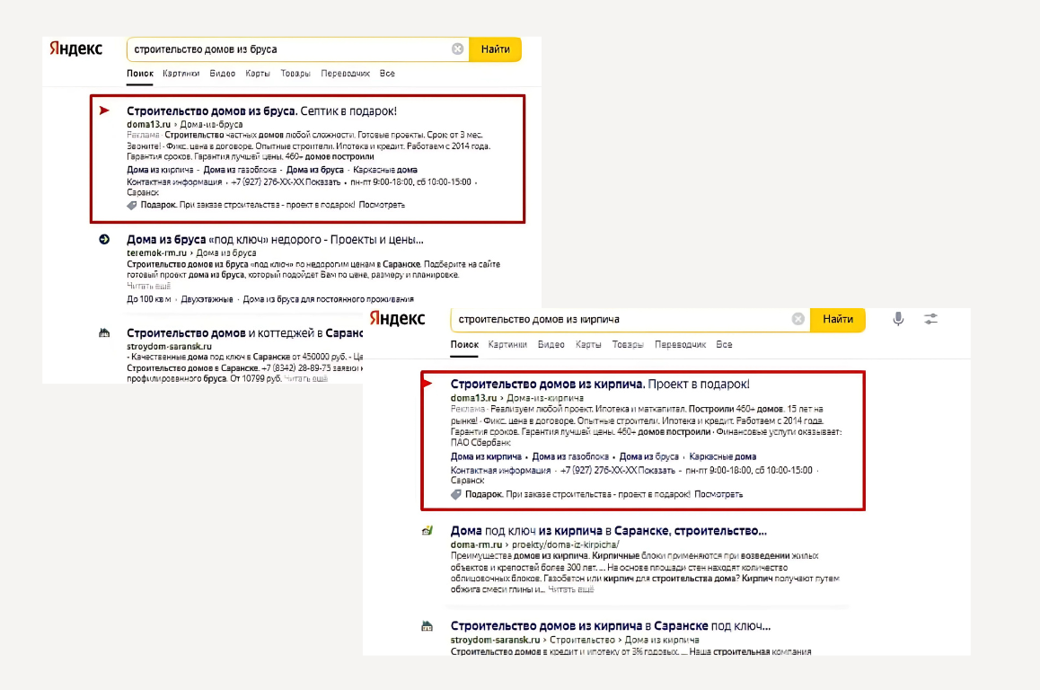Click Показать phone number in кирпича ad

tap(656, 471)
